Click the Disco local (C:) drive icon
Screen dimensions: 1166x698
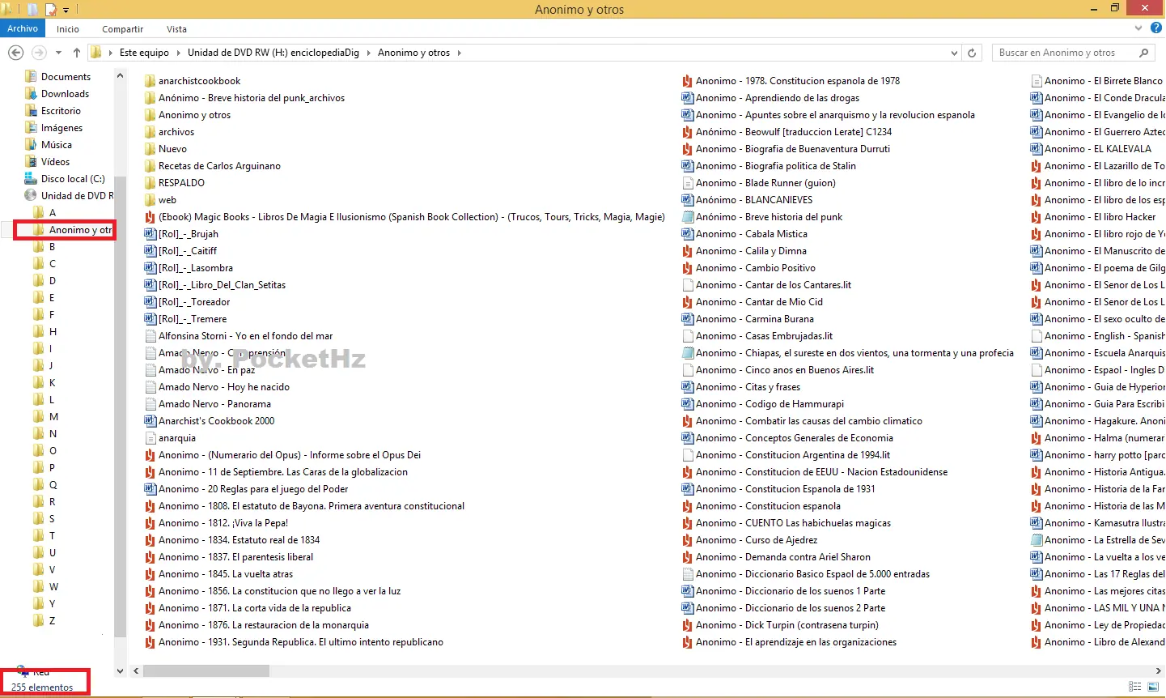32,179
